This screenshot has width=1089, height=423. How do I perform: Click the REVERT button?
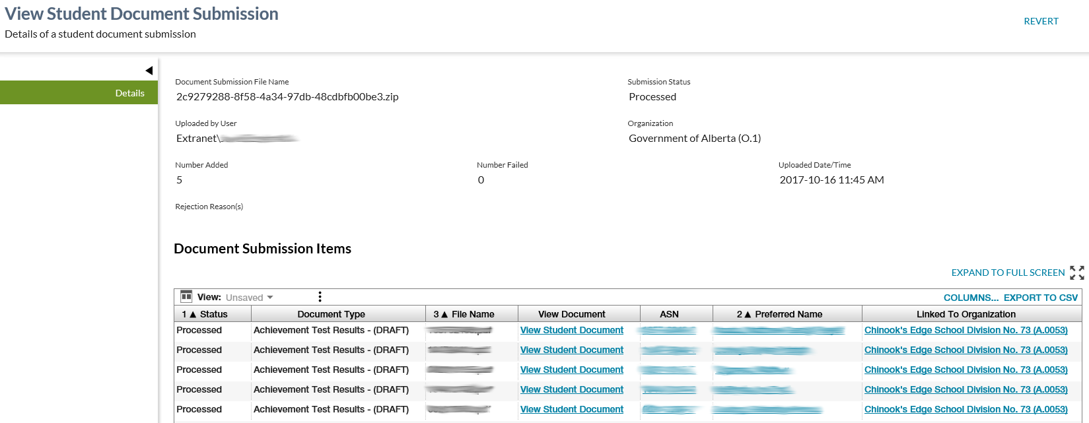tap(1041, 21)
